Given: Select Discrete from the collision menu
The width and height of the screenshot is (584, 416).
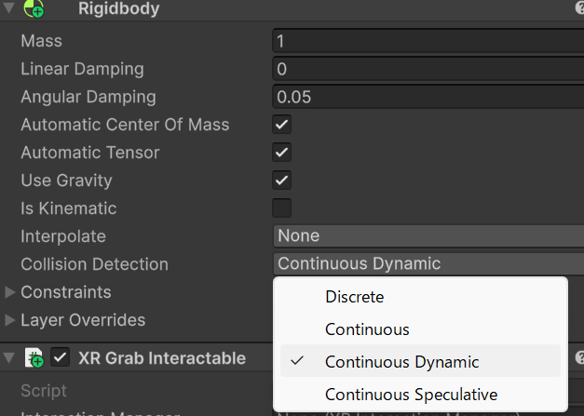Looking at the screenshot, I should coord(354,298).
